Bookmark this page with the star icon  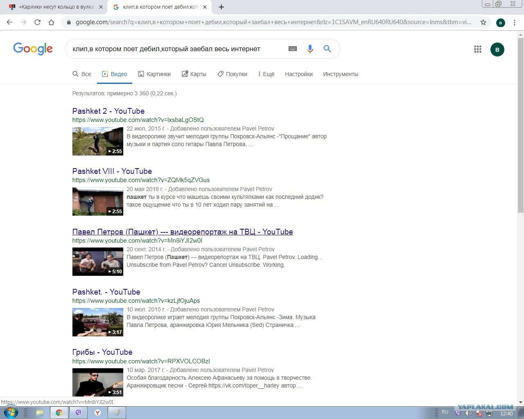483,22
